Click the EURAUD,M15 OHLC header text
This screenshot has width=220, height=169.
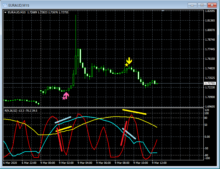click(38, 12)
